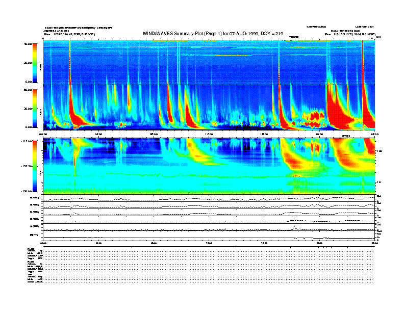This screenshot has height=312, width=404.
Task: Click the top-left Rae position header line
Action: coord(69,34)
